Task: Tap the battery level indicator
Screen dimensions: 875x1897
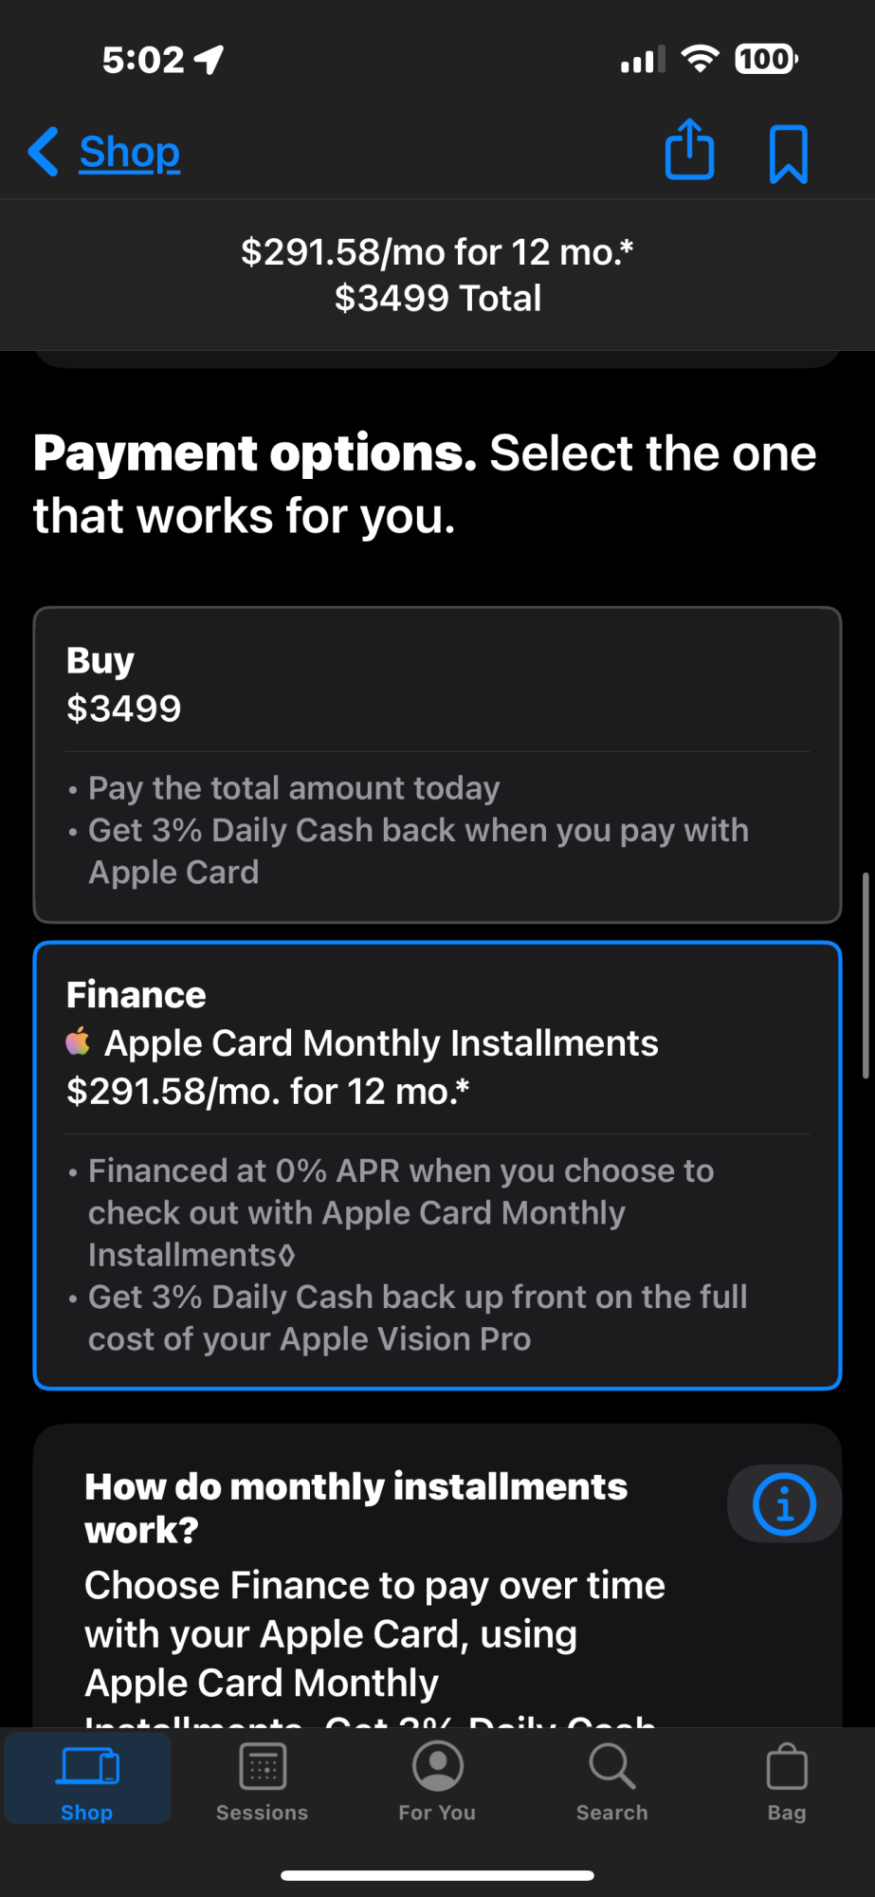Action: click(766, 60)
